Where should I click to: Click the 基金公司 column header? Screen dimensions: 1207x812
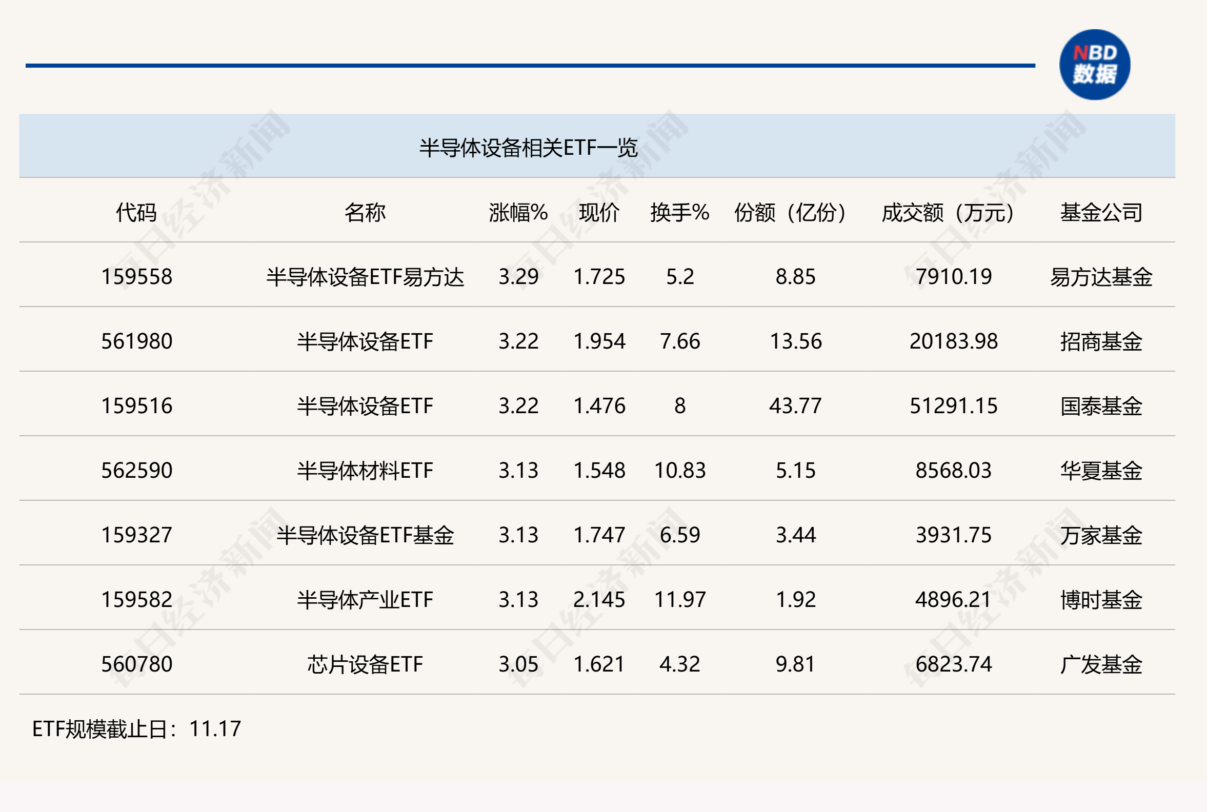pyautogui.click(x=1101, y=212)
